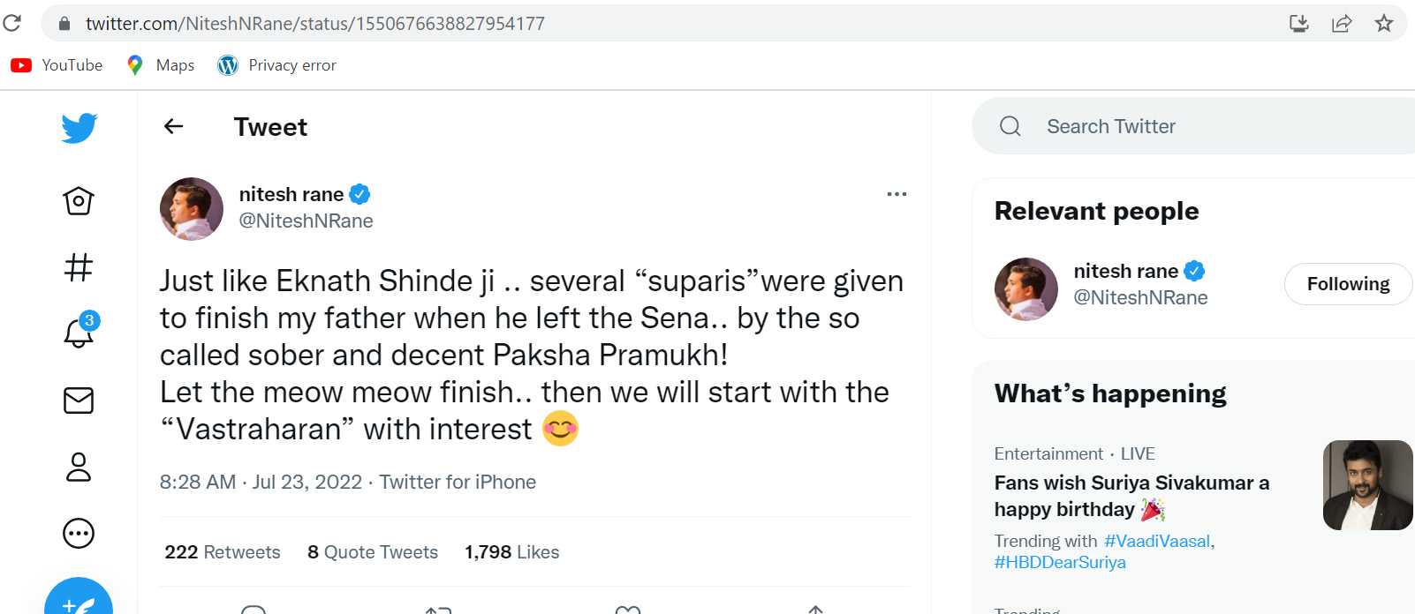Go back using the left arrow
1415x614 pixels.
coord(174,127)
